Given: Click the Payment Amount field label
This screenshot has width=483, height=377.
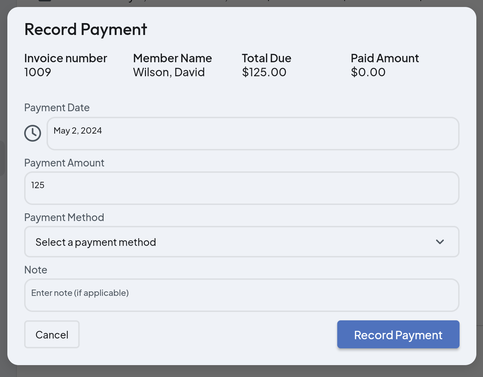Looking at the screenshot, I should [x=64, y=163].
